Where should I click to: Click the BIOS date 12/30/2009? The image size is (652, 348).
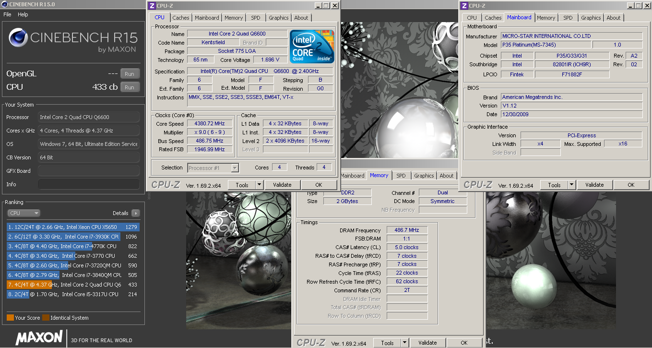[x=571, y=114]
